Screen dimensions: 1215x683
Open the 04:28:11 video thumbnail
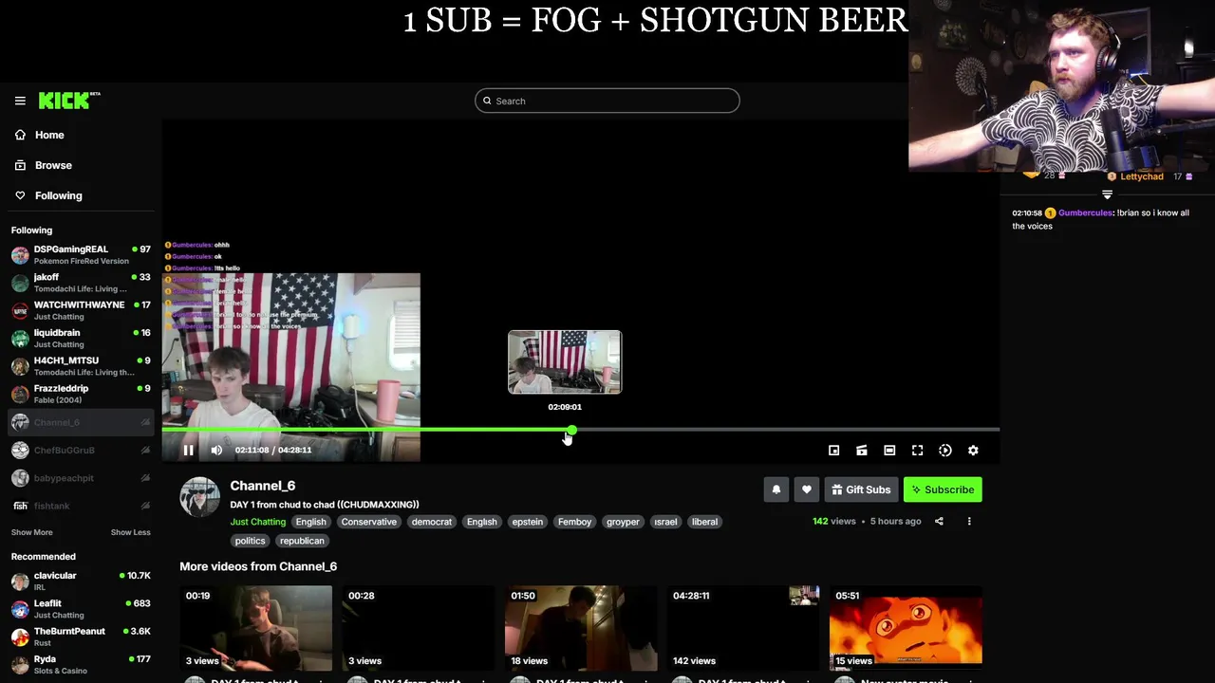click(743, 628)
